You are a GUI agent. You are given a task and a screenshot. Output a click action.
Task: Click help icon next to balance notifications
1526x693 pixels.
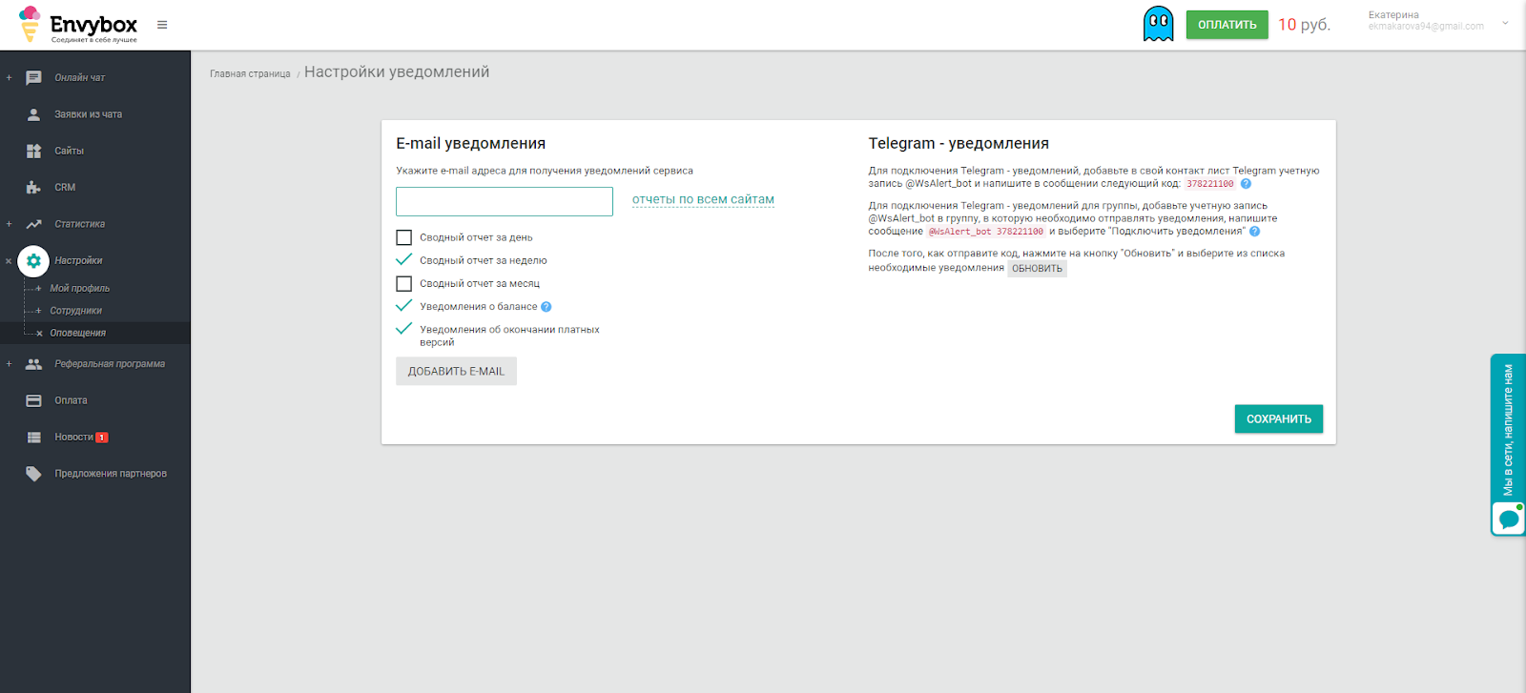546,307
